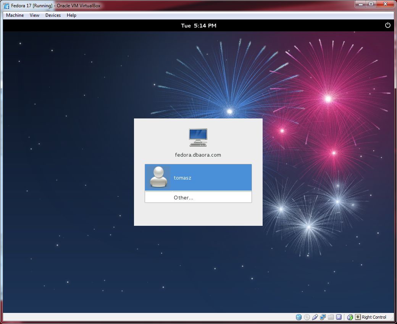Viewport: 397px width, 324px height.
Task: Click the keyboard capture arrow icon
Action: (358, 317)
